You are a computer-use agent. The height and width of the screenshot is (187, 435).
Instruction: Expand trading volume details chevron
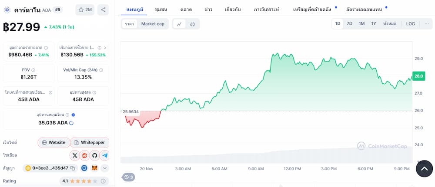[x=105, y=48]
